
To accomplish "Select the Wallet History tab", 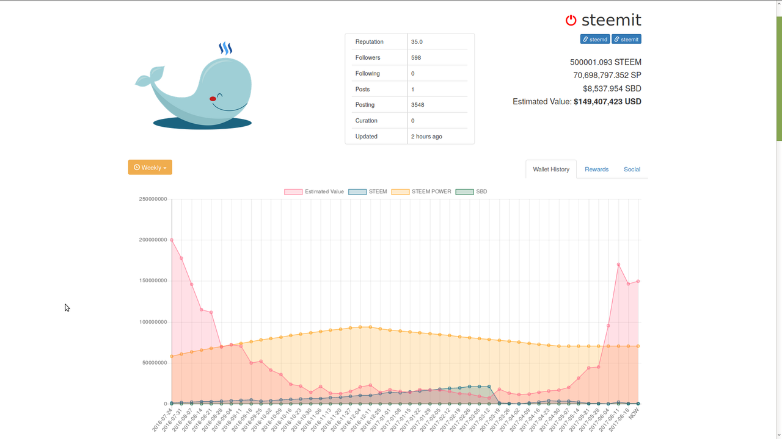I will pyautogui.click(x=550, y=170).
